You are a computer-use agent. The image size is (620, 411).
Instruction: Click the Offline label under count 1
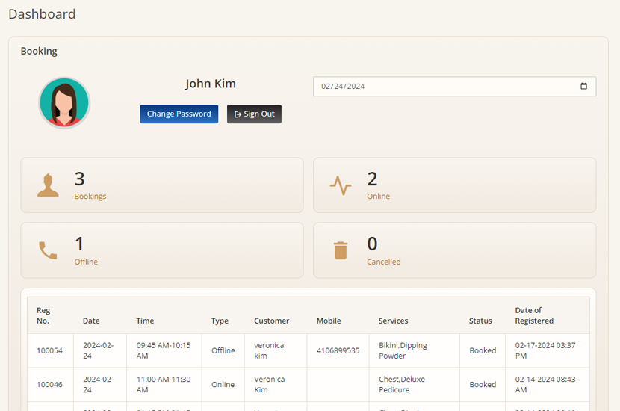coord(86,262)
